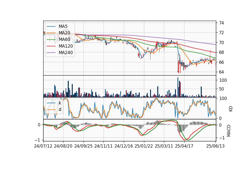This screenshot has height=172, width=240.
Task: Click the 24/12/16 date axis label
Action: coord(124,146)
